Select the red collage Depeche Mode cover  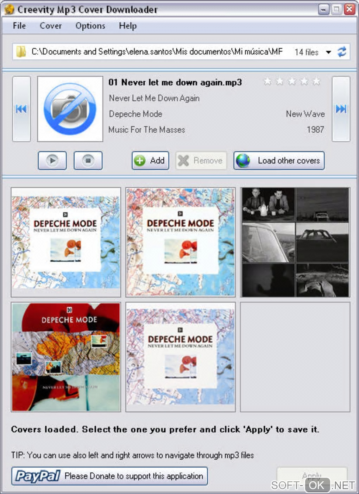66,357
